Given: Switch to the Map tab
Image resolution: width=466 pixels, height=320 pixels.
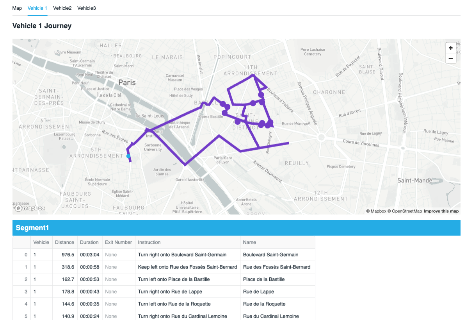Looking at the screenshot, I should (17, 8).
